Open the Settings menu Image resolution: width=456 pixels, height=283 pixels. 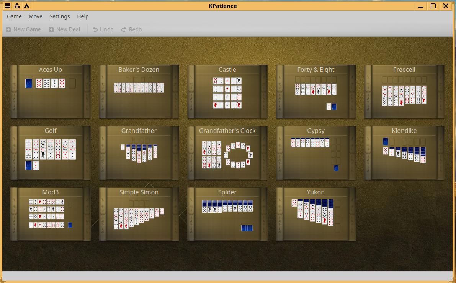[x=60, y=16]
